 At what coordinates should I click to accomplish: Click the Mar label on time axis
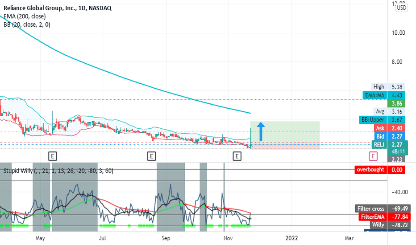(349, 238)
